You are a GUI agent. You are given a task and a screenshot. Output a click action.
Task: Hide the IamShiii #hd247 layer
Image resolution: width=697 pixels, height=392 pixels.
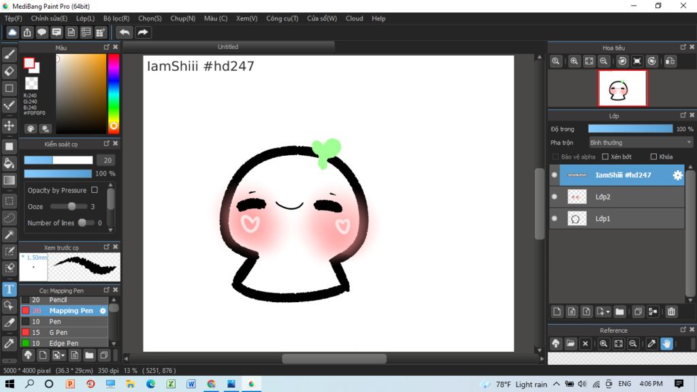click(x=554, y=175)
